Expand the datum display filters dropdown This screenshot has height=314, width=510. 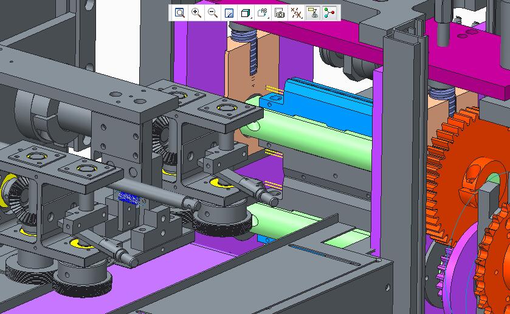pos(296,13)
